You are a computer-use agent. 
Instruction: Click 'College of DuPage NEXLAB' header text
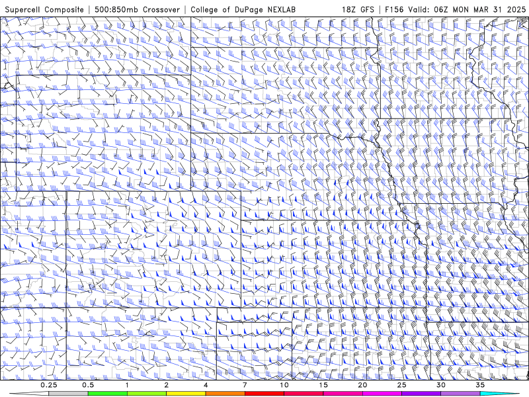243,9
